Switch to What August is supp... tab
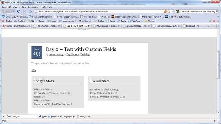Screen dimensions: 221x124 (x=106, y=26)
